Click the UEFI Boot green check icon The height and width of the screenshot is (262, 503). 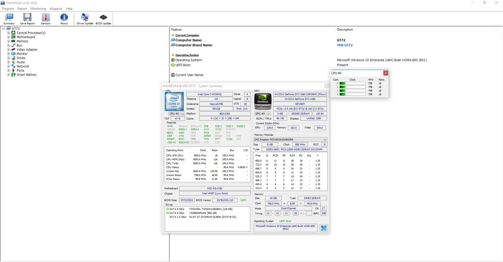pyautogui.click(x=173, y=65)
